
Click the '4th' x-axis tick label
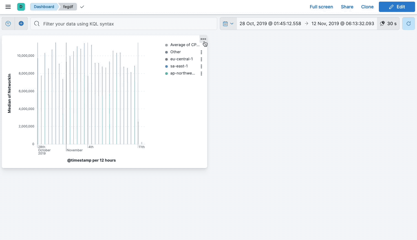(x=91, y=147)
